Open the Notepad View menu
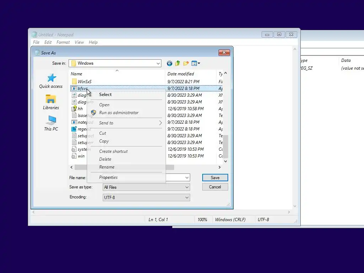 79,42
